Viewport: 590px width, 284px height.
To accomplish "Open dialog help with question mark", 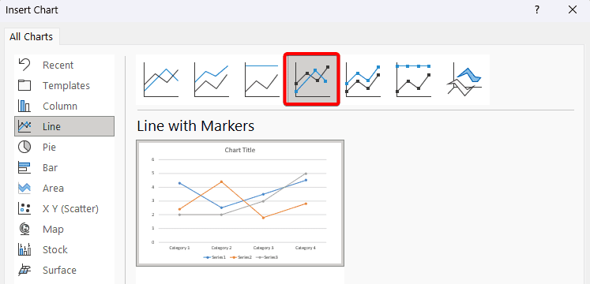I will point(537,9).
